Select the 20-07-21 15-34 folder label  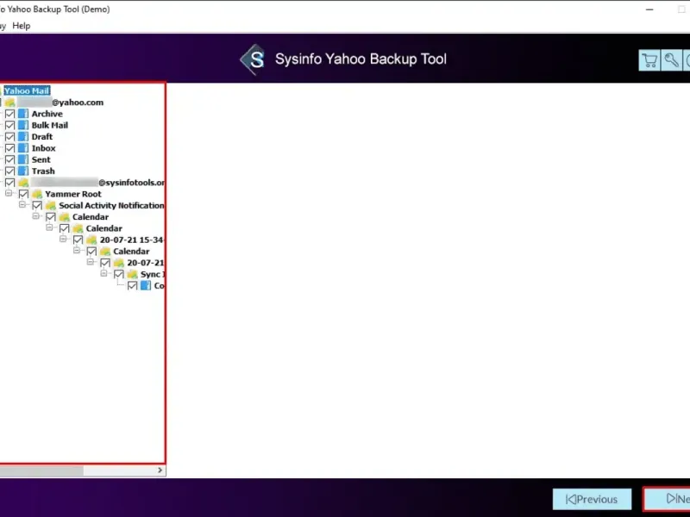tap(132, 240)
